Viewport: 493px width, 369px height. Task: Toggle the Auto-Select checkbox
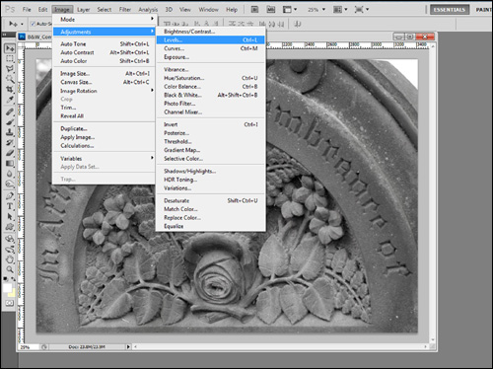coord(33,24)
